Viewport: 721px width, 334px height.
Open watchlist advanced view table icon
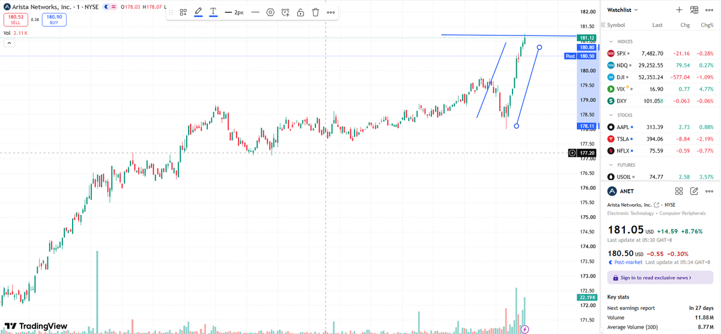(x=694, y=10)
